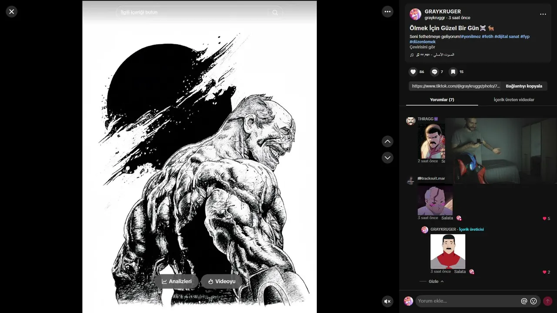
Task: Open the GRAYKRUGER name in the reply
Action: (x=443, y=230)
